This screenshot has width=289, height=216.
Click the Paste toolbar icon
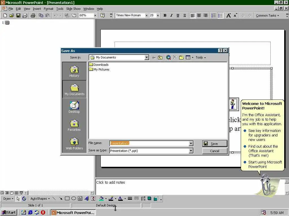click(47, 15)
